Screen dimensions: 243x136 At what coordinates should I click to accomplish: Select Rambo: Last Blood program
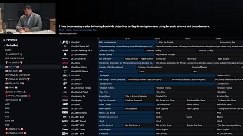pyautogui.click(x=126, y=113)
